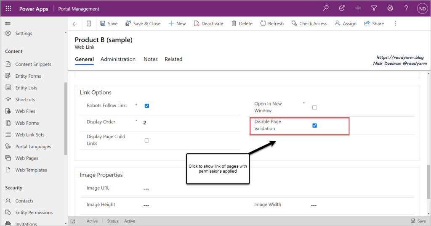Open the more commands overflow menu
Image resolution: width=431 pixels, height=226 pixels.
pos(395,24)
